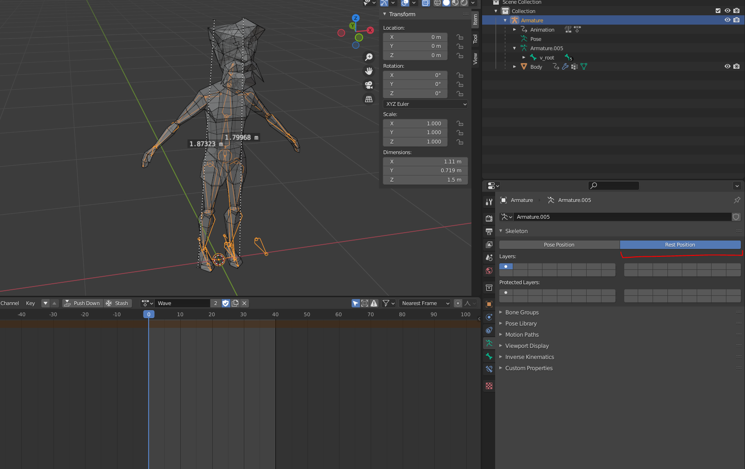Open the Nearest Frame snapping dropdown

(425, 303)
